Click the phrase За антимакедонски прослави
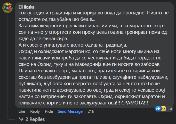 (x=51, y=26)
